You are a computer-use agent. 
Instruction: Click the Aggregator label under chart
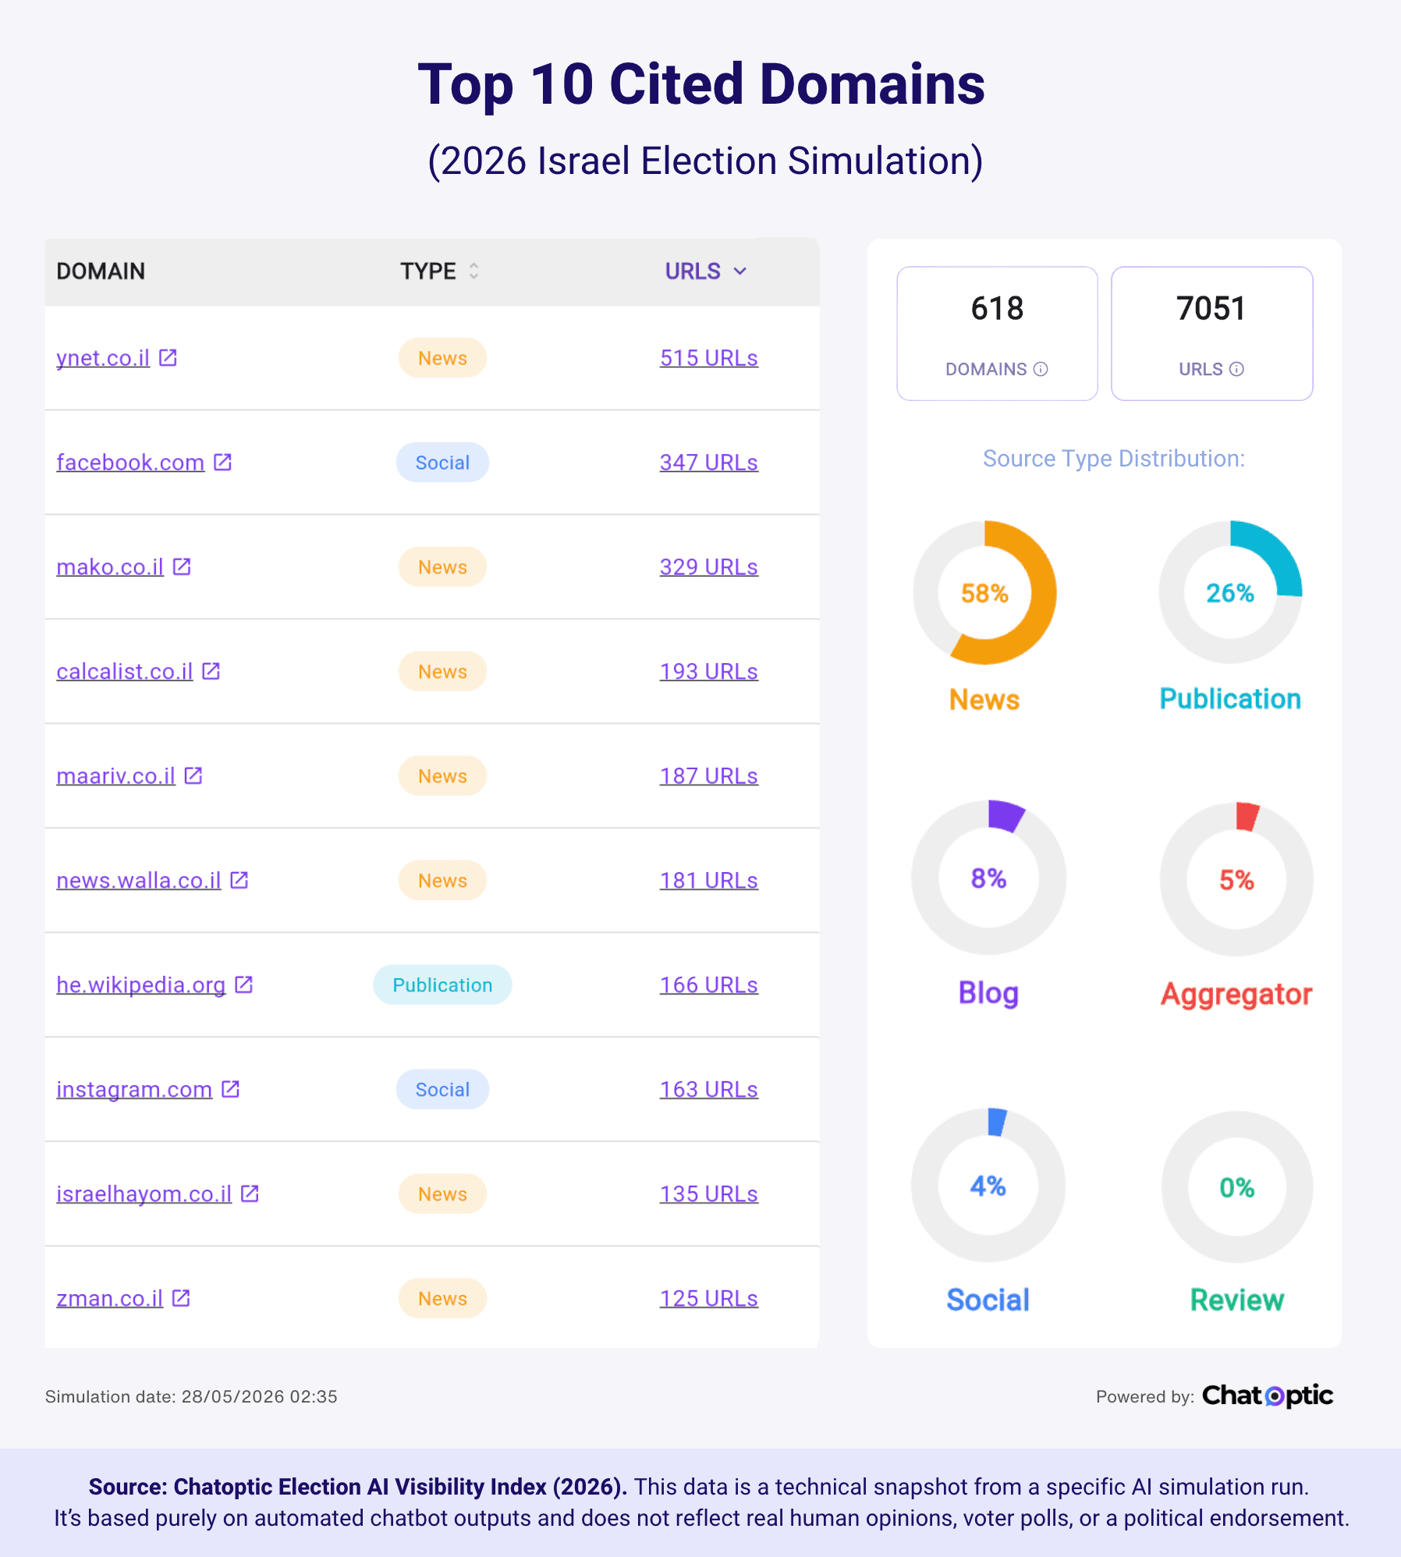(1236, 994)
